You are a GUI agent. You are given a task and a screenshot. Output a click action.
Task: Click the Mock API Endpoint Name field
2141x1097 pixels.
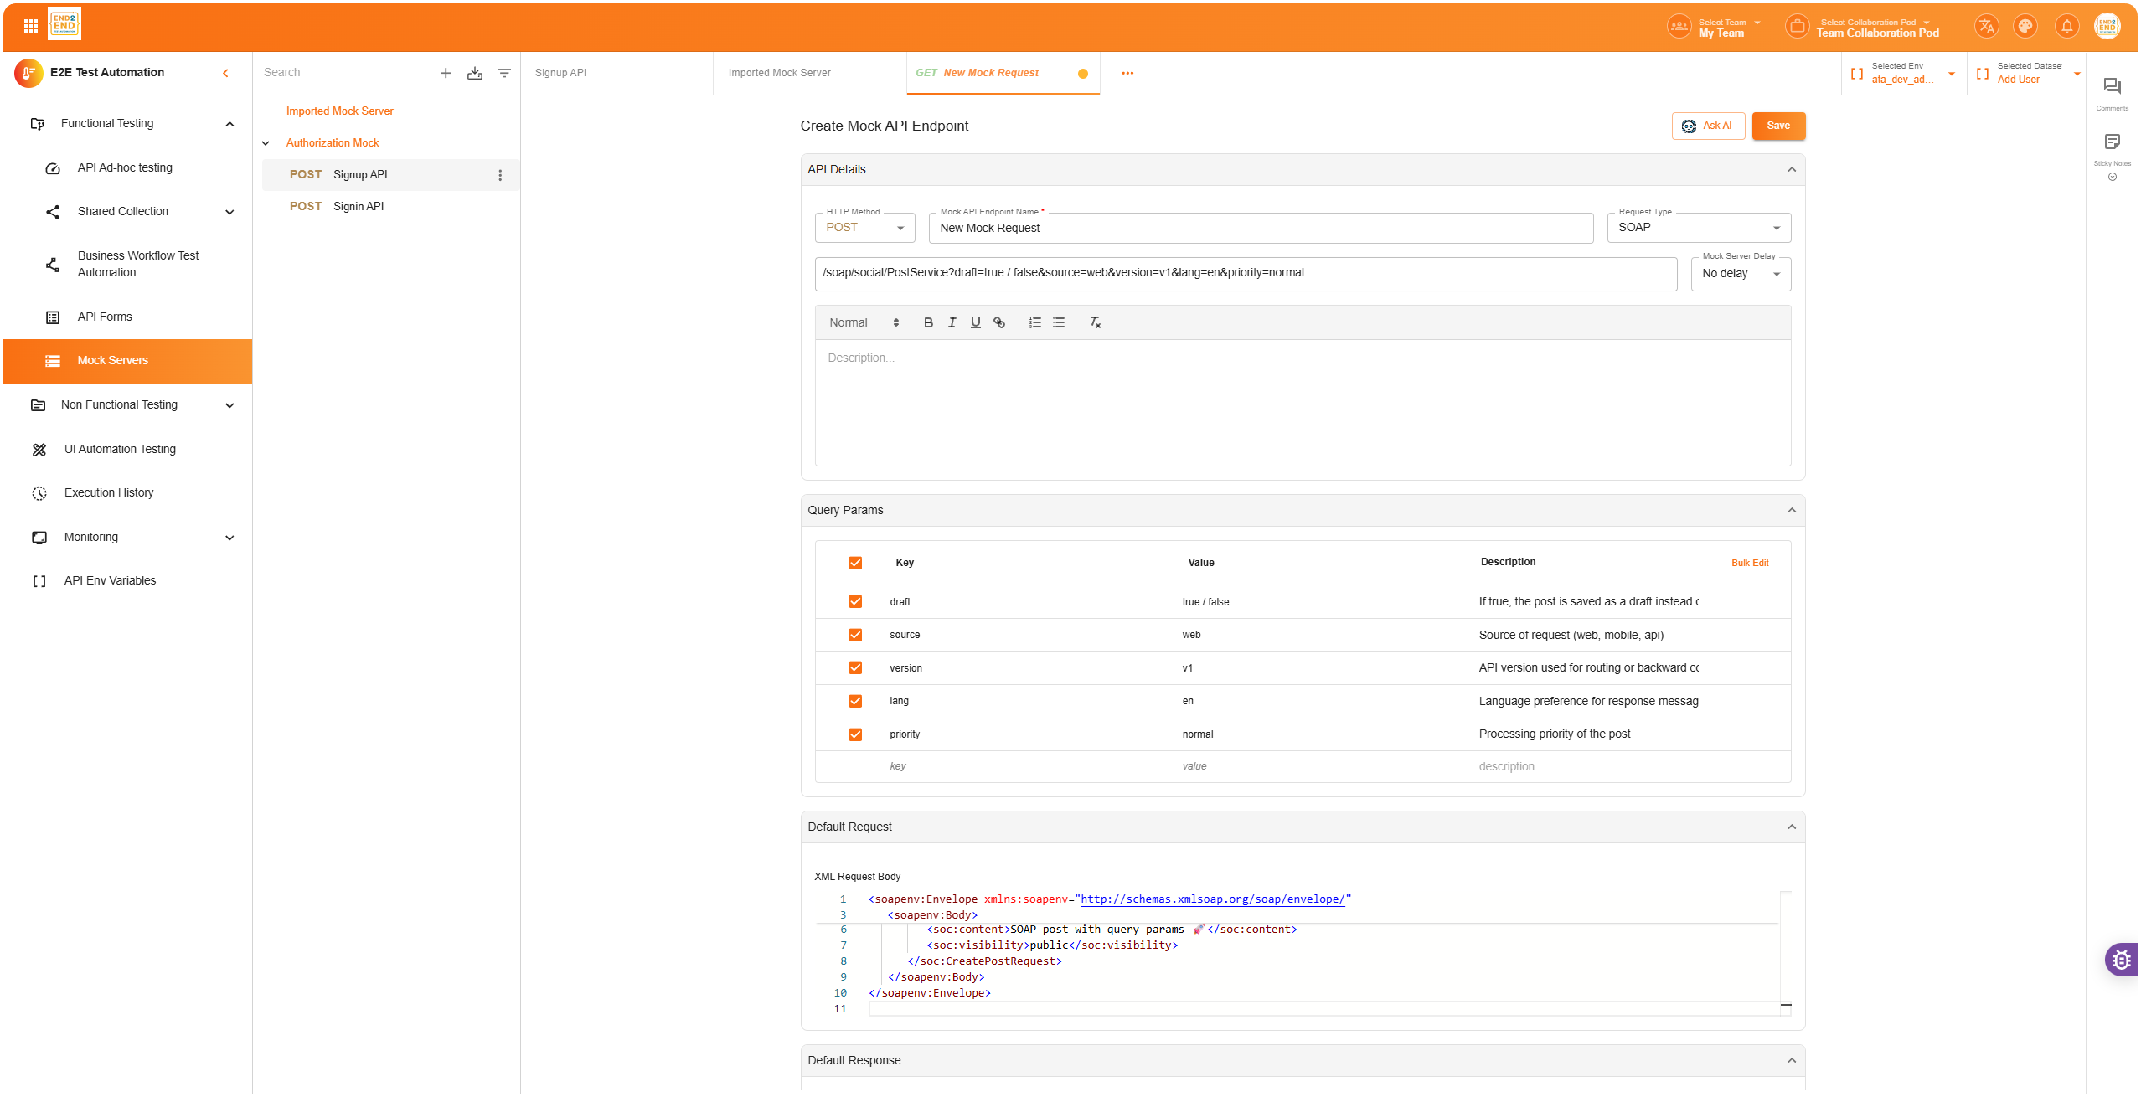[1260, 228]
